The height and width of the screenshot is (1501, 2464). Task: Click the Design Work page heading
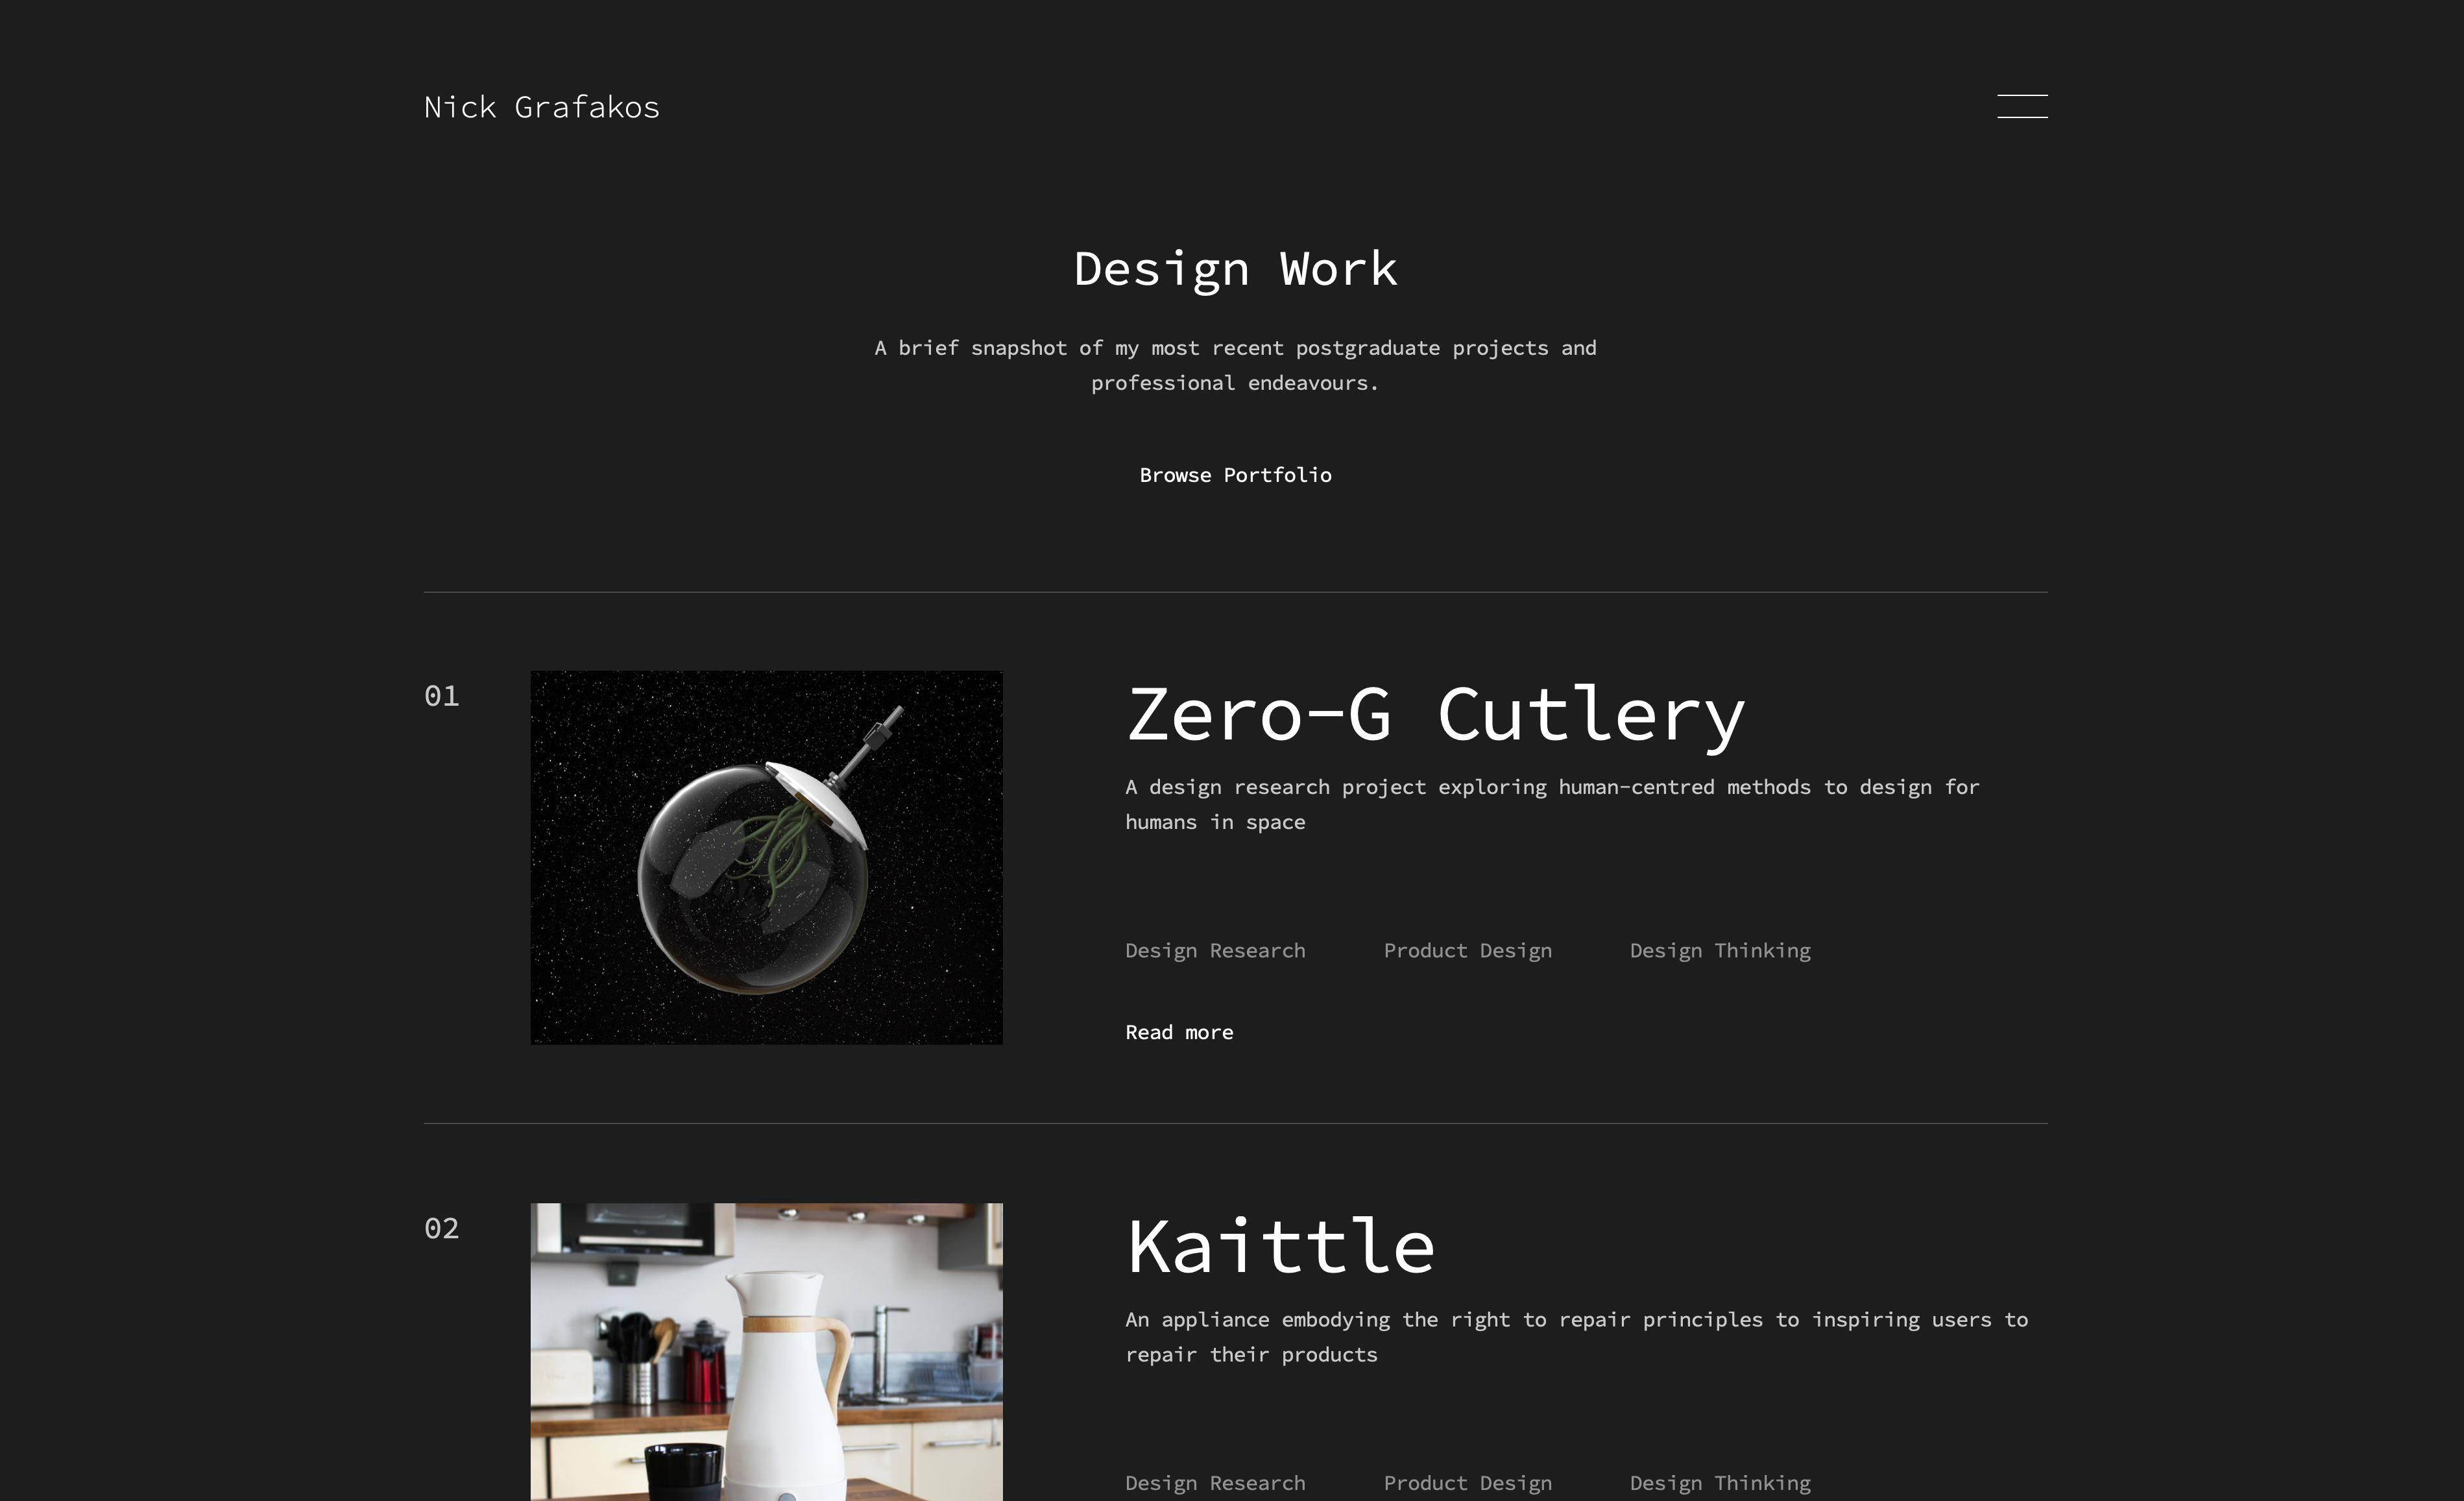click(x=1235, y=269)
